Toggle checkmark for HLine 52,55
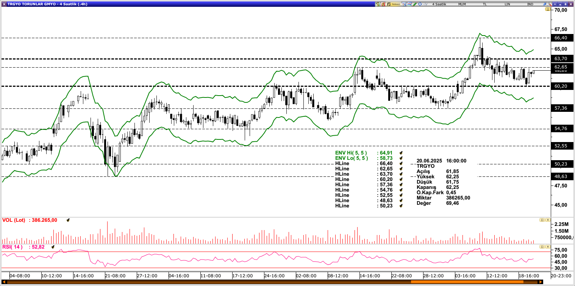Image resolution: width=575 pixels, height=286 pixels. tap(401, 195)
